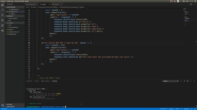Image resolution: width=197 pixels, height=110 pixels.
Task: Click the describe GET /api/tasks/:id breadcrumb
Action: pos(72,7)
